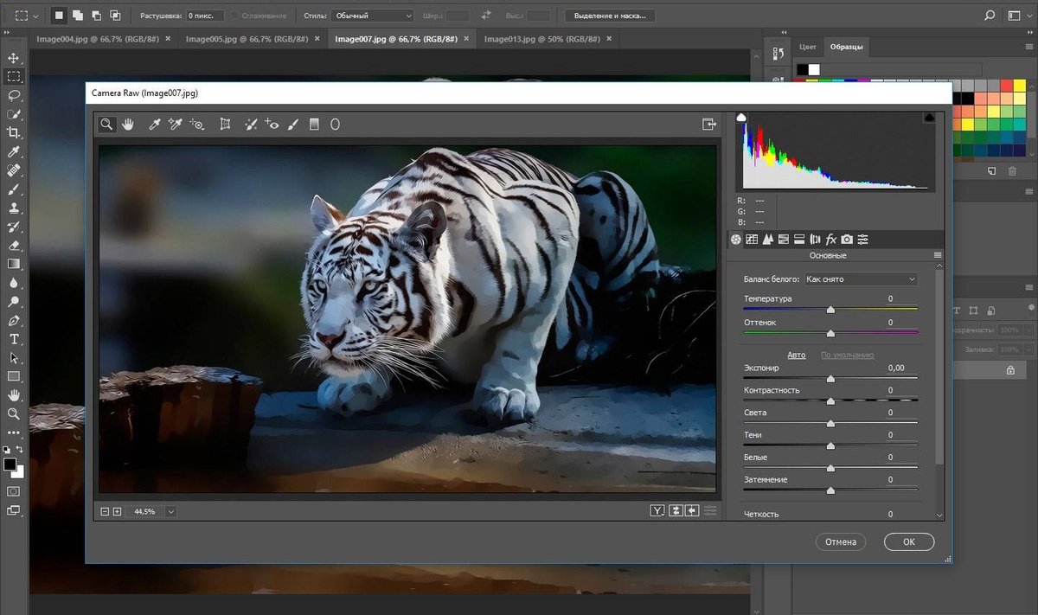Switch to the Цвет panel tab
Image resolution: width=1038 pixels, height=615 pixels.
click(x=808, y=48)
